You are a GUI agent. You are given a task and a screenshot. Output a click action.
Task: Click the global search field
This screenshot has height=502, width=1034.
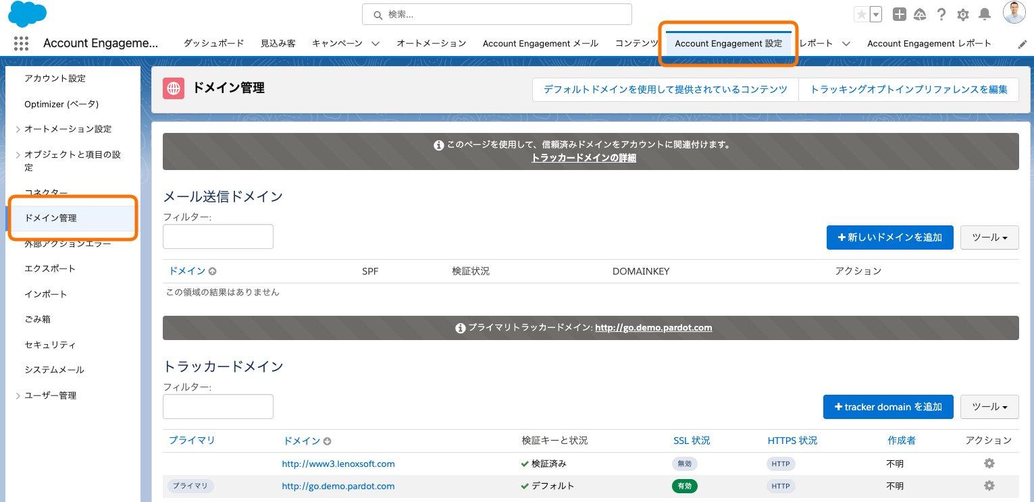496,14
